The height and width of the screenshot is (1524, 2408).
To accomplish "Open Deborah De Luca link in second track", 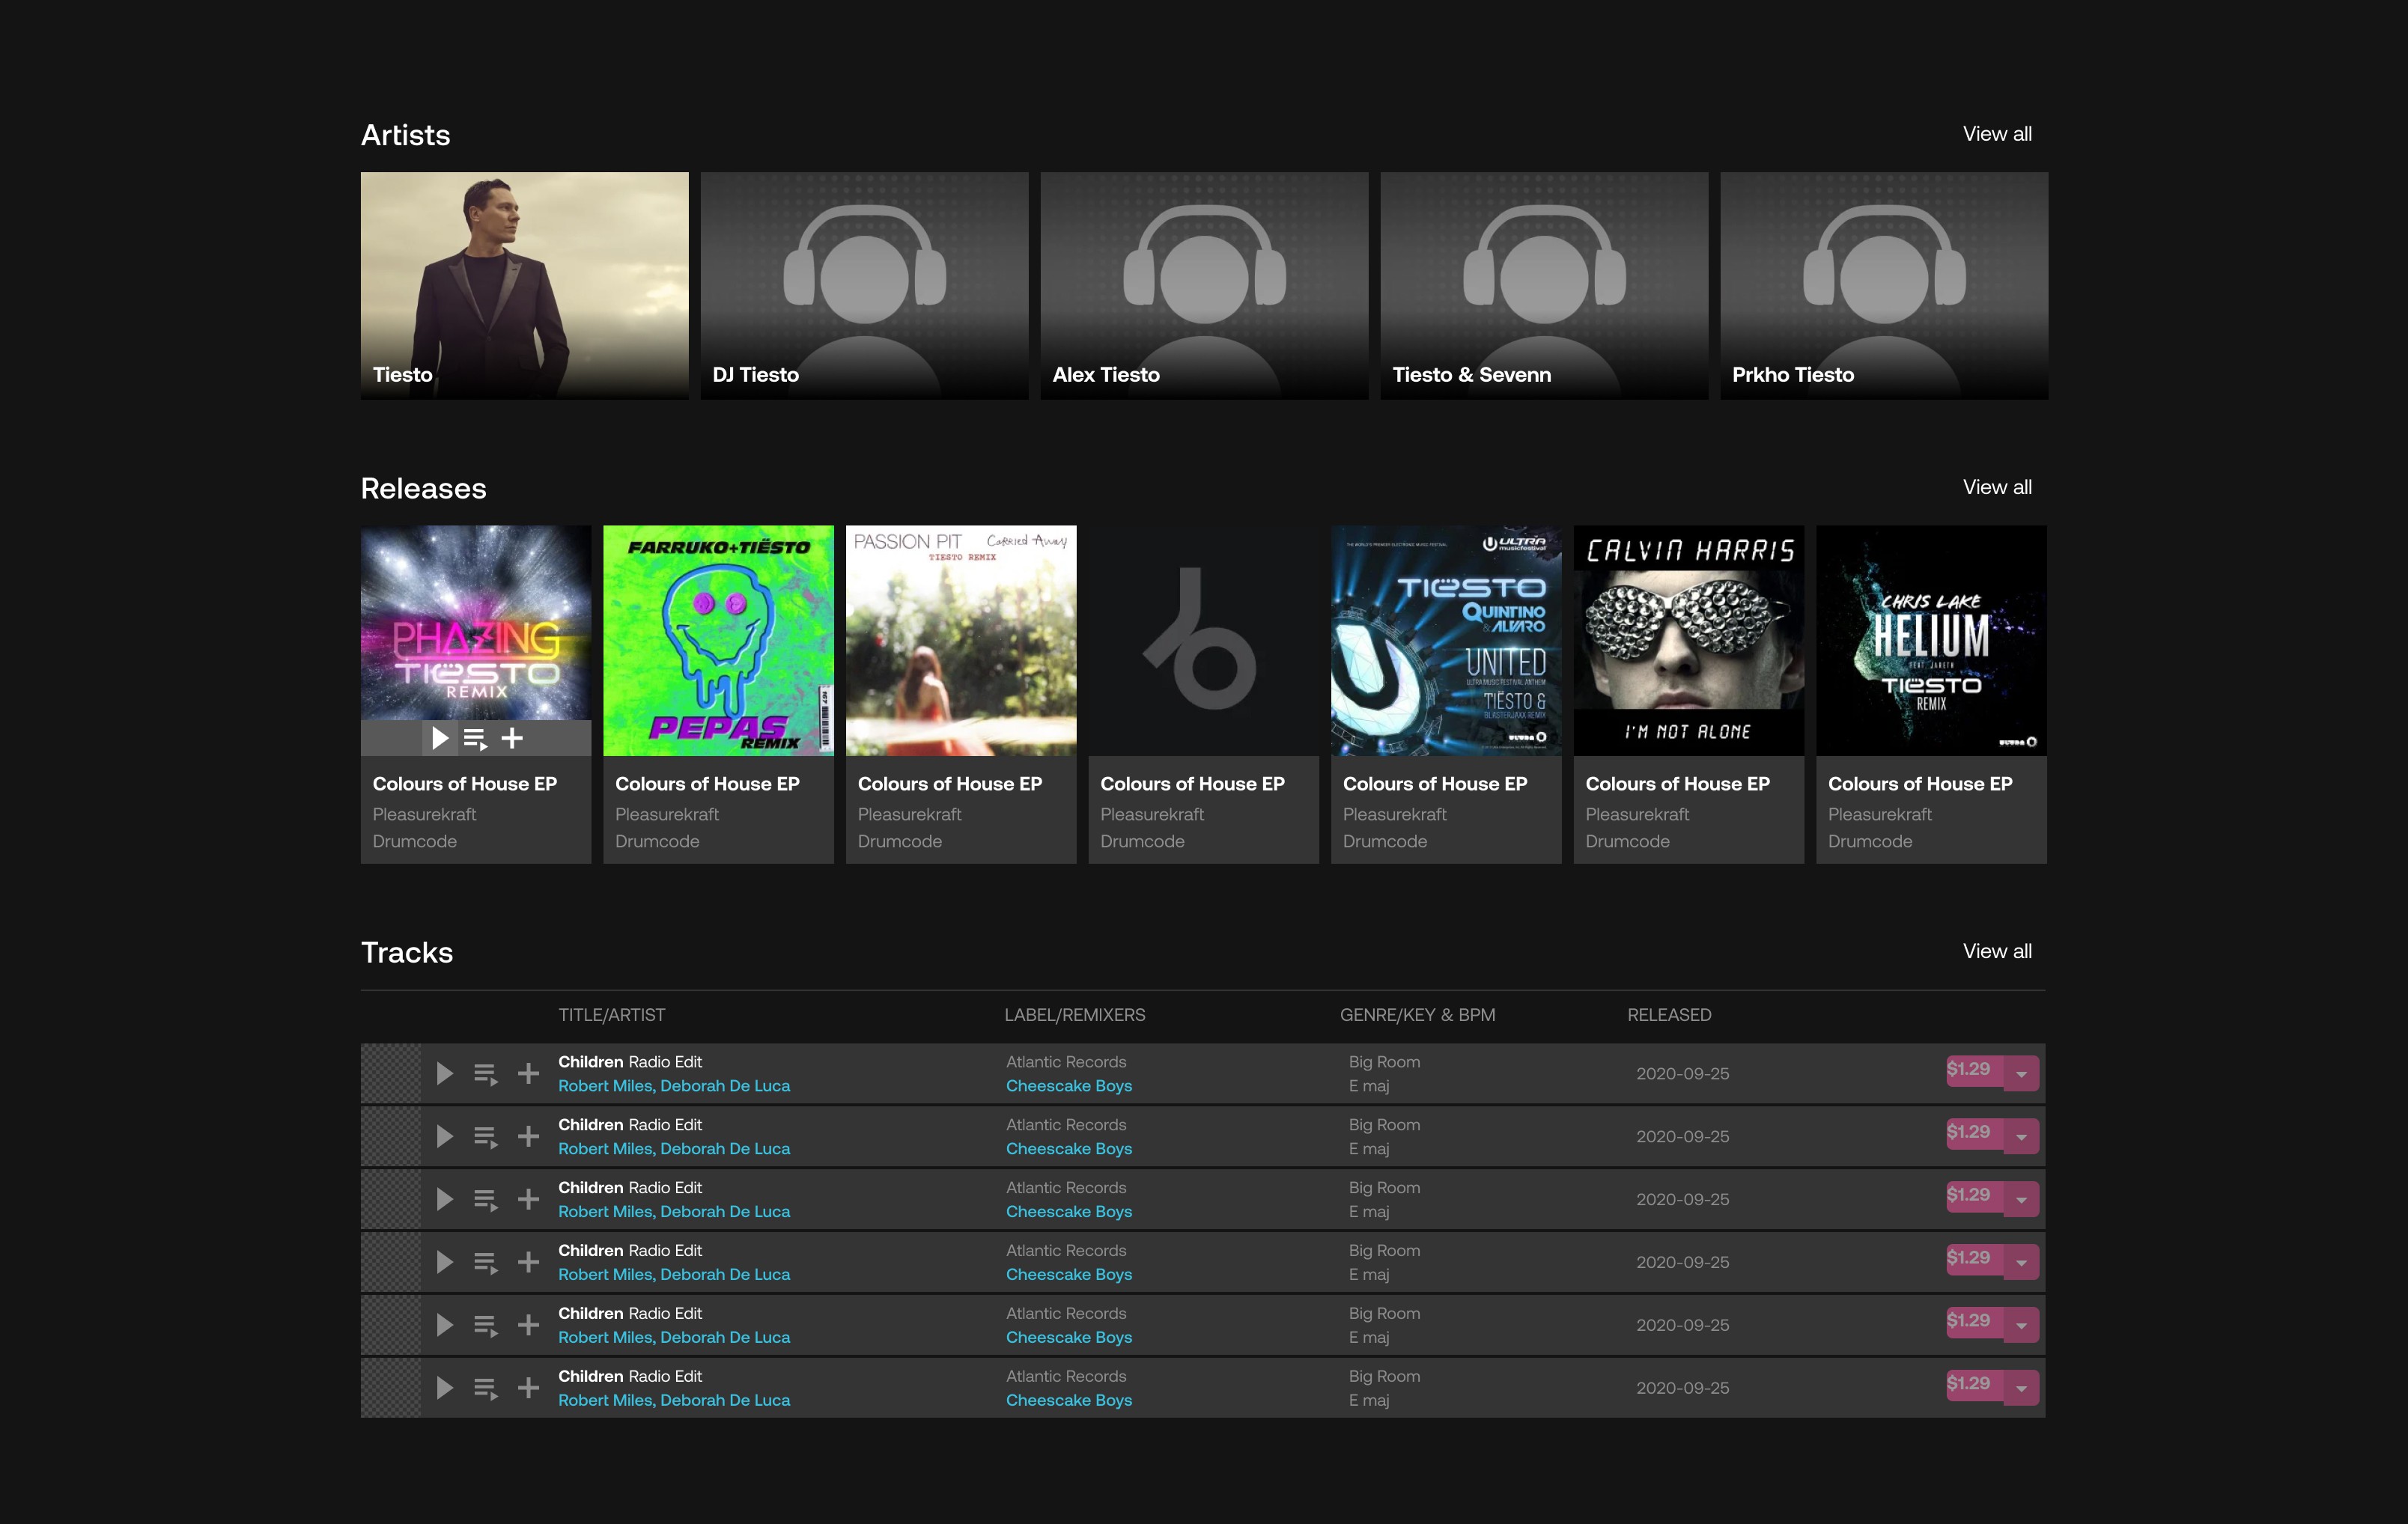I will 725,1149.
